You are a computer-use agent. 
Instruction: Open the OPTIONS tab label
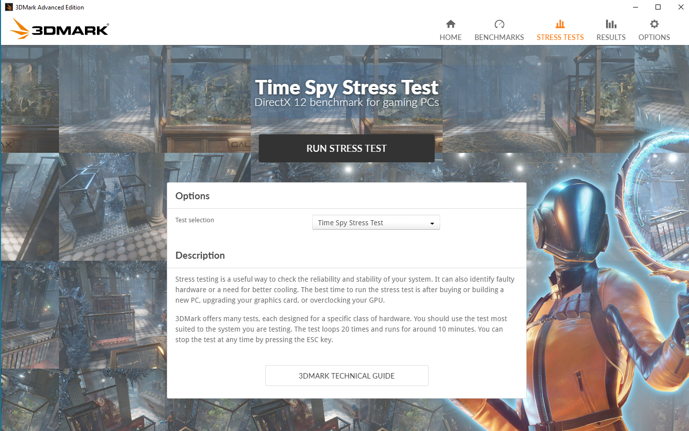click(x=654, y=37)
